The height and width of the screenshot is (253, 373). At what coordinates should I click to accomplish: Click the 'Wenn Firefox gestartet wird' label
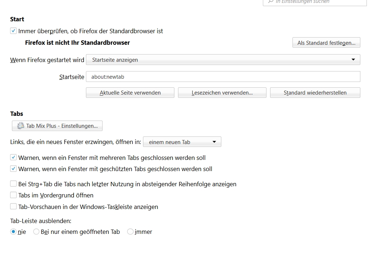click(47, 60)
